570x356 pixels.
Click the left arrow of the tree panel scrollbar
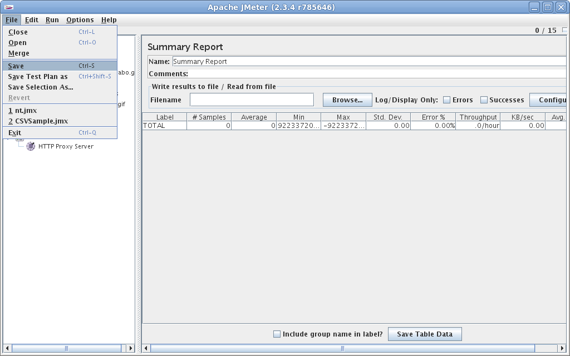[7, 348]
